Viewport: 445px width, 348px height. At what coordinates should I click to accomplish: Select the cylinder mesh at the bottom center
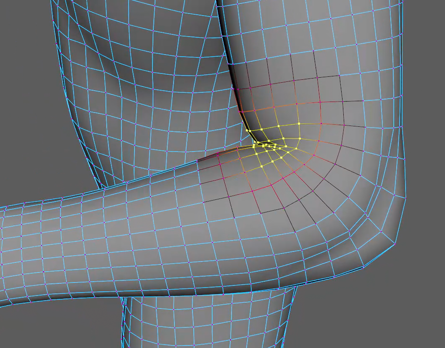206,323
